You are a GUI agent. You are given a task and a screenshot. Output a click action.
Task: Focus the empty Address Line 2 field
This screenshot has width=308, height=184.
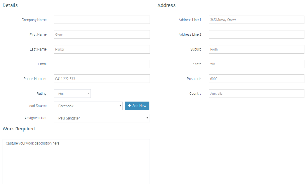click(x=257, y=34)
